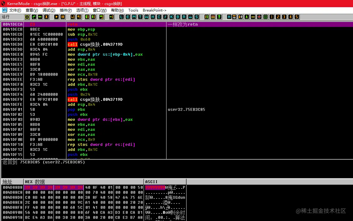This screenshot has width=353, height=221.
Task: Open the 文件(F) menu
Action: 15,10
